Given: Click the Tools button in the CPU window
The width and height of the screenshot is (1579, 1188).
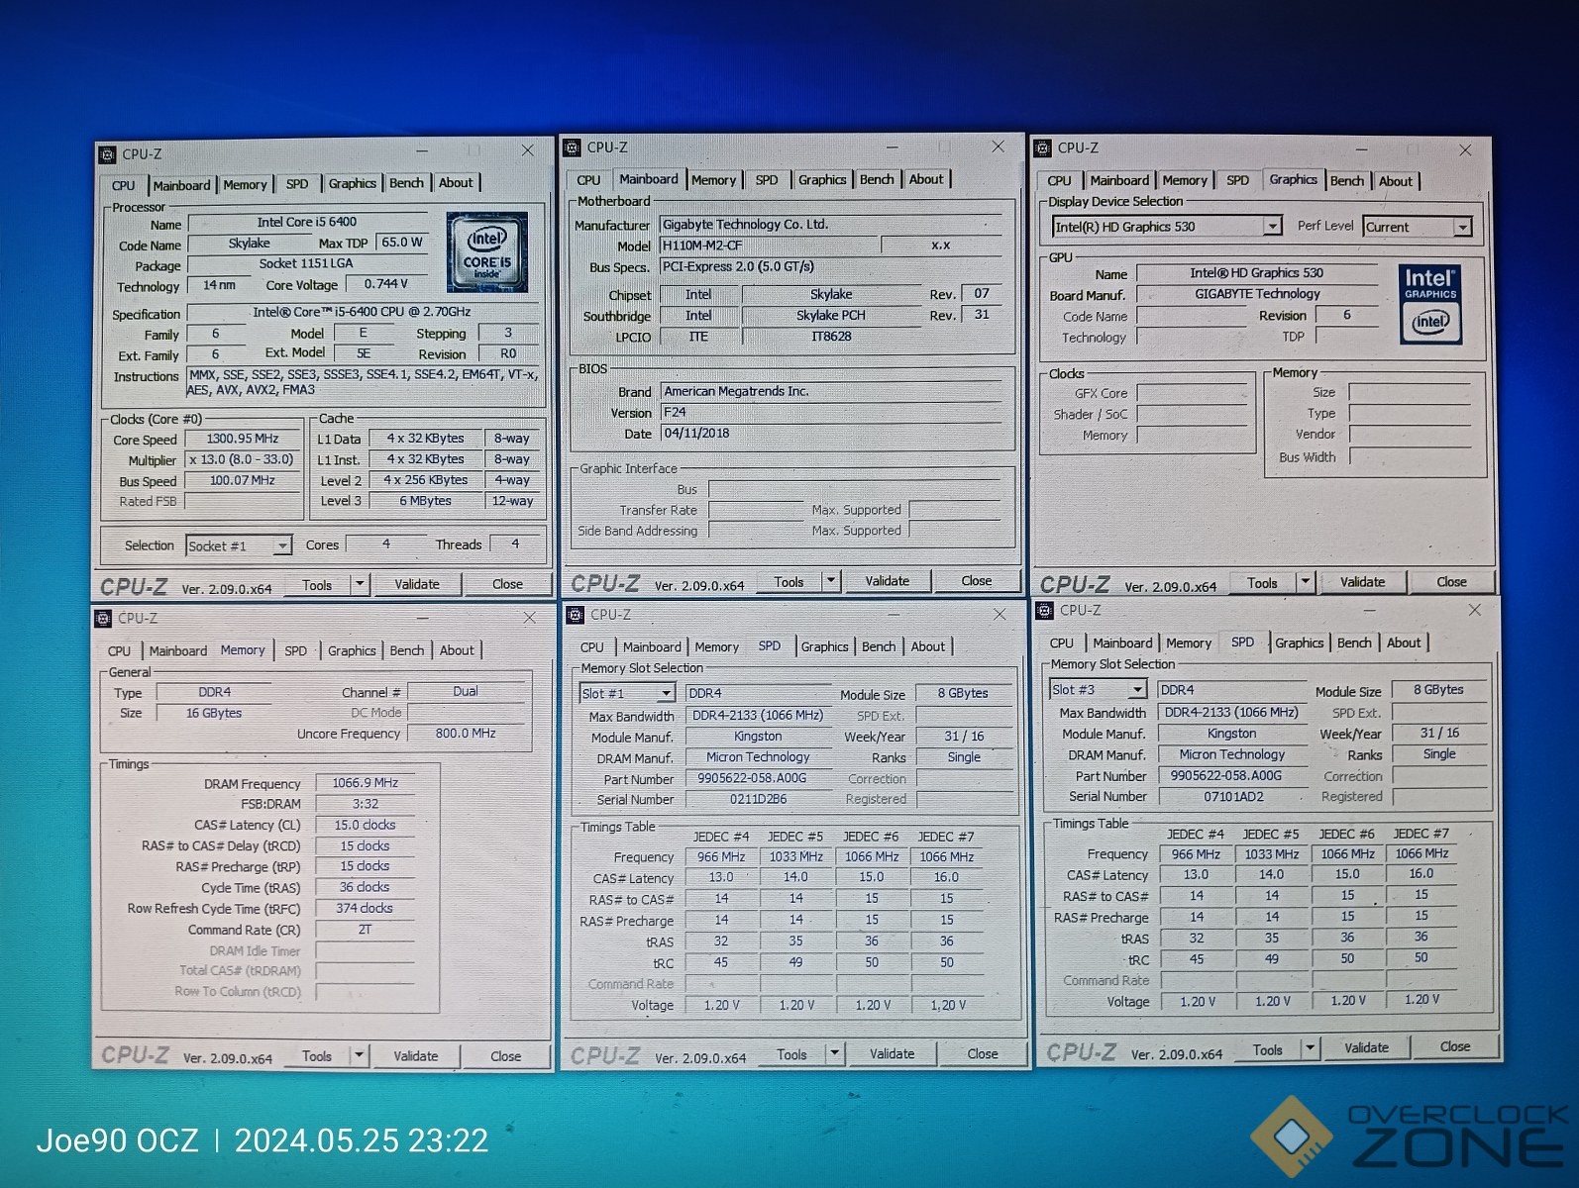Looking at the screenshot, I should coord(317,585).
